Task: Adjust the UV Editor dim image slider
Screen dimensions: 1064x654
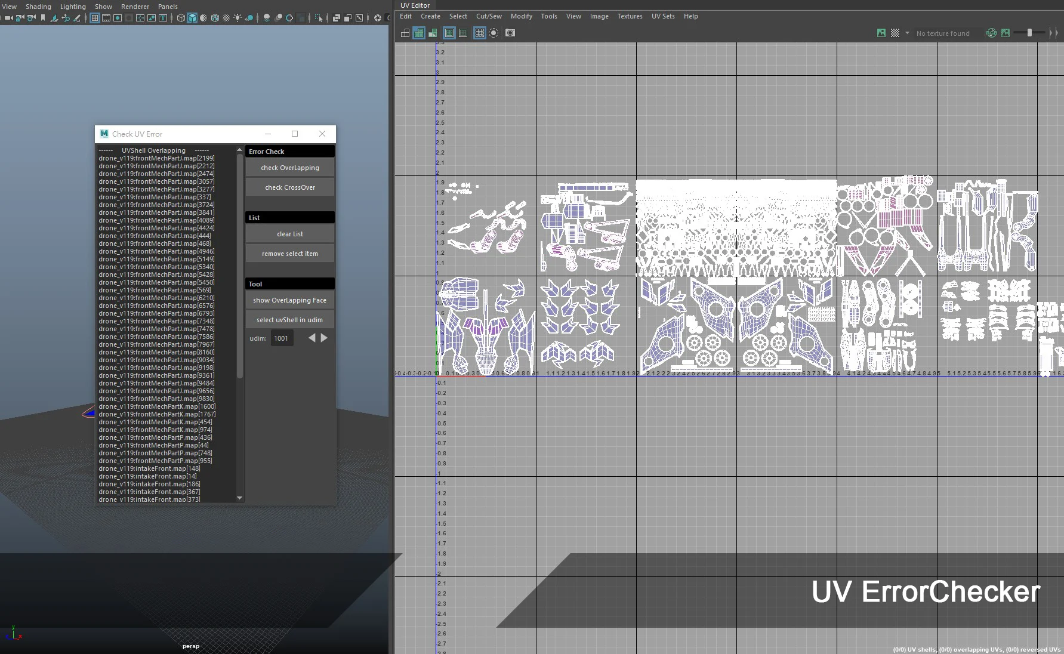Action: [1029, 33]
